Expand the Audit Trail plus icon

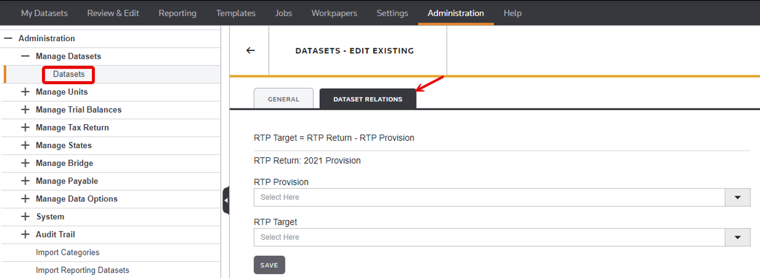click(x=25, y=234)
